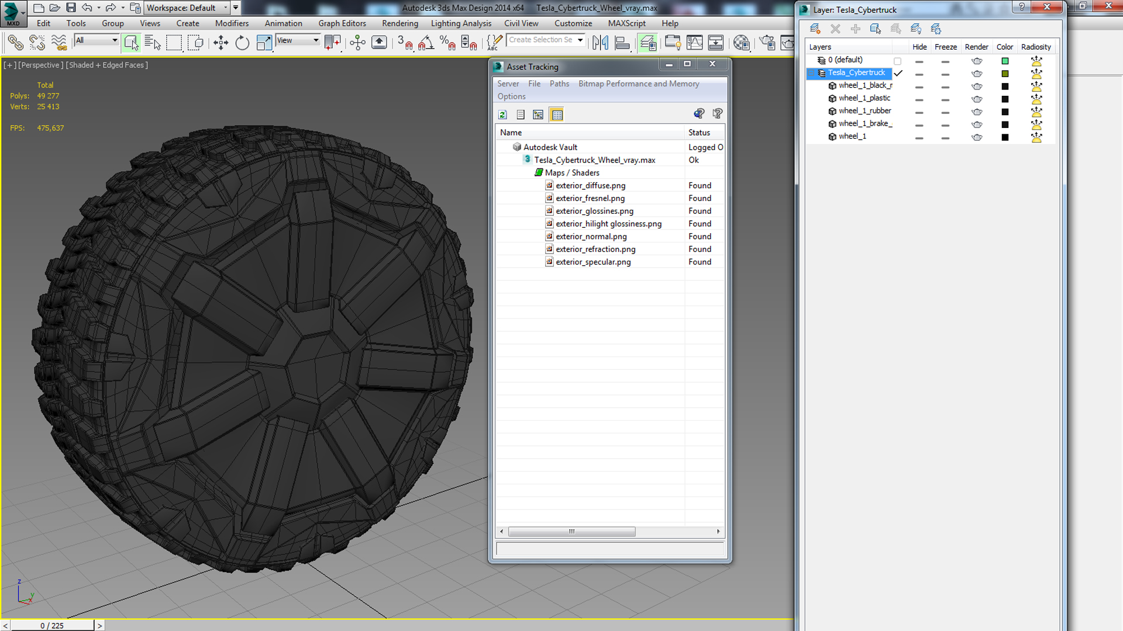The image size is (1123, 631).
Task: Click Refresh in Asset Tracking toolbar
Action: tap(502, 115)
